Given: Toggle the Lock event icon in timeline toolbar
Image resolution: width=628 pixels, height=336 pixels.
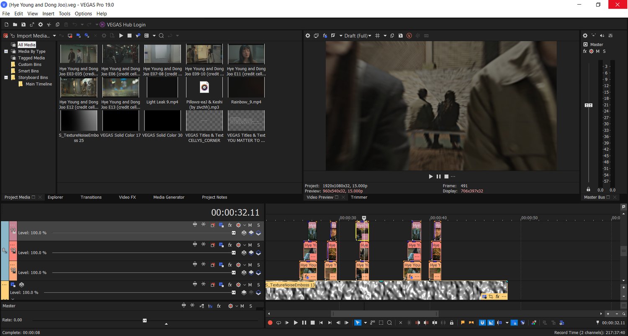Looking at the screenshot, I should (452, 323).
